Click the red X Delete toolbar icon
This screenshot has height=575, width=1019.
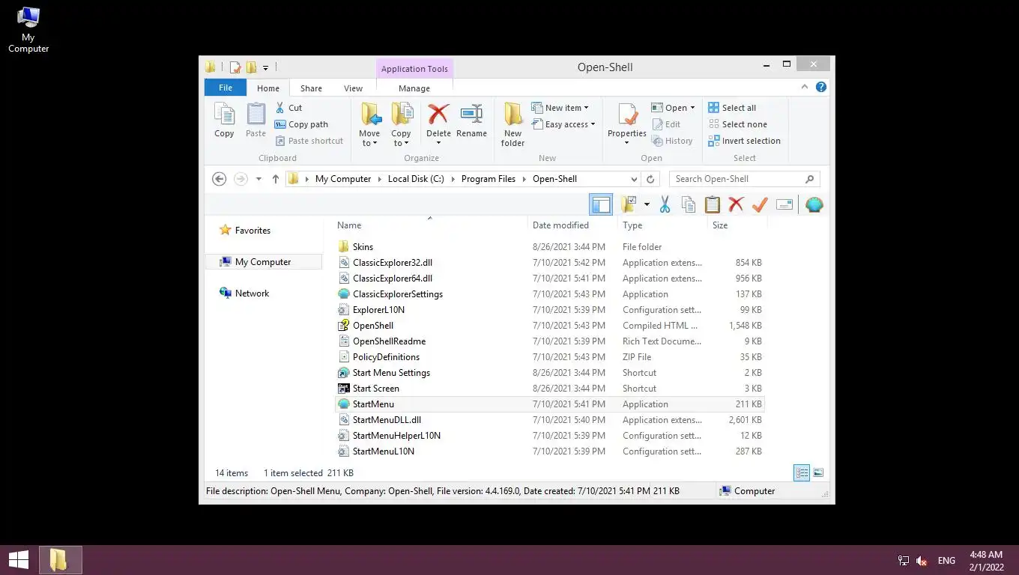click(736, 204)
